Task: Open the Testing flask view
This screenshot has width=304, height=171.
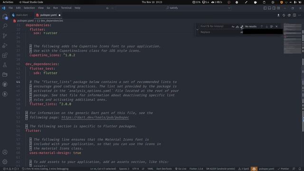Action: pyautogui.click(x=5, y=65)
